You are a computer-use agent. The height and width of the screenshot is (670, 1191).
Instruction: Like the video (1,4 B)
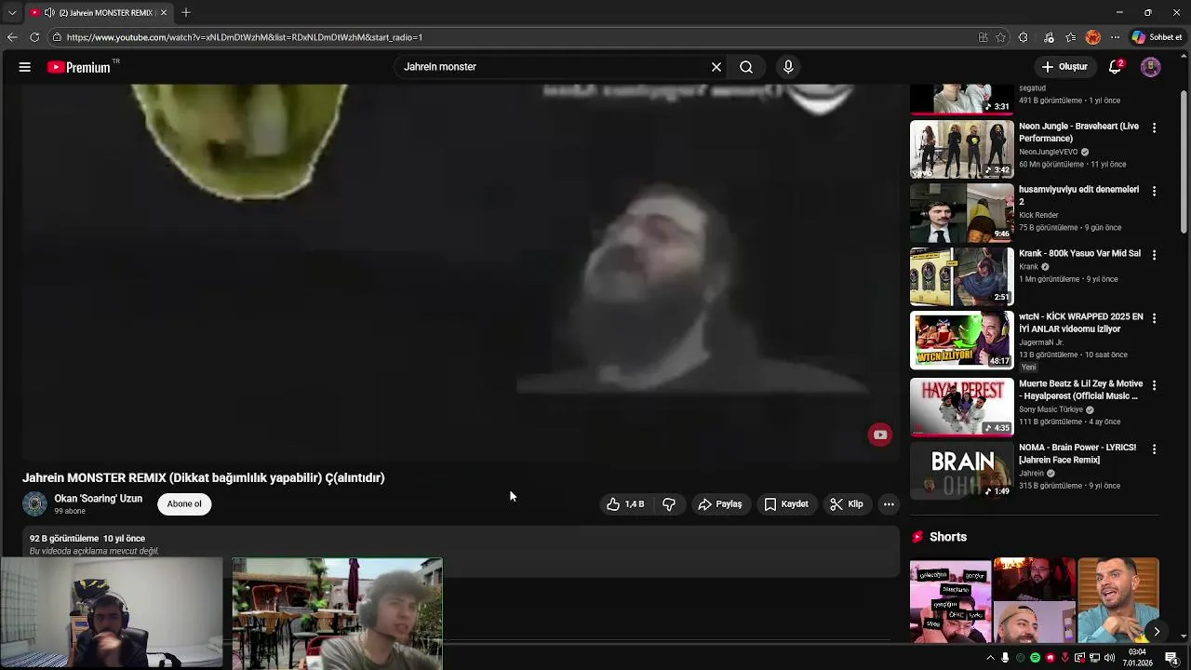coord(625,504)
